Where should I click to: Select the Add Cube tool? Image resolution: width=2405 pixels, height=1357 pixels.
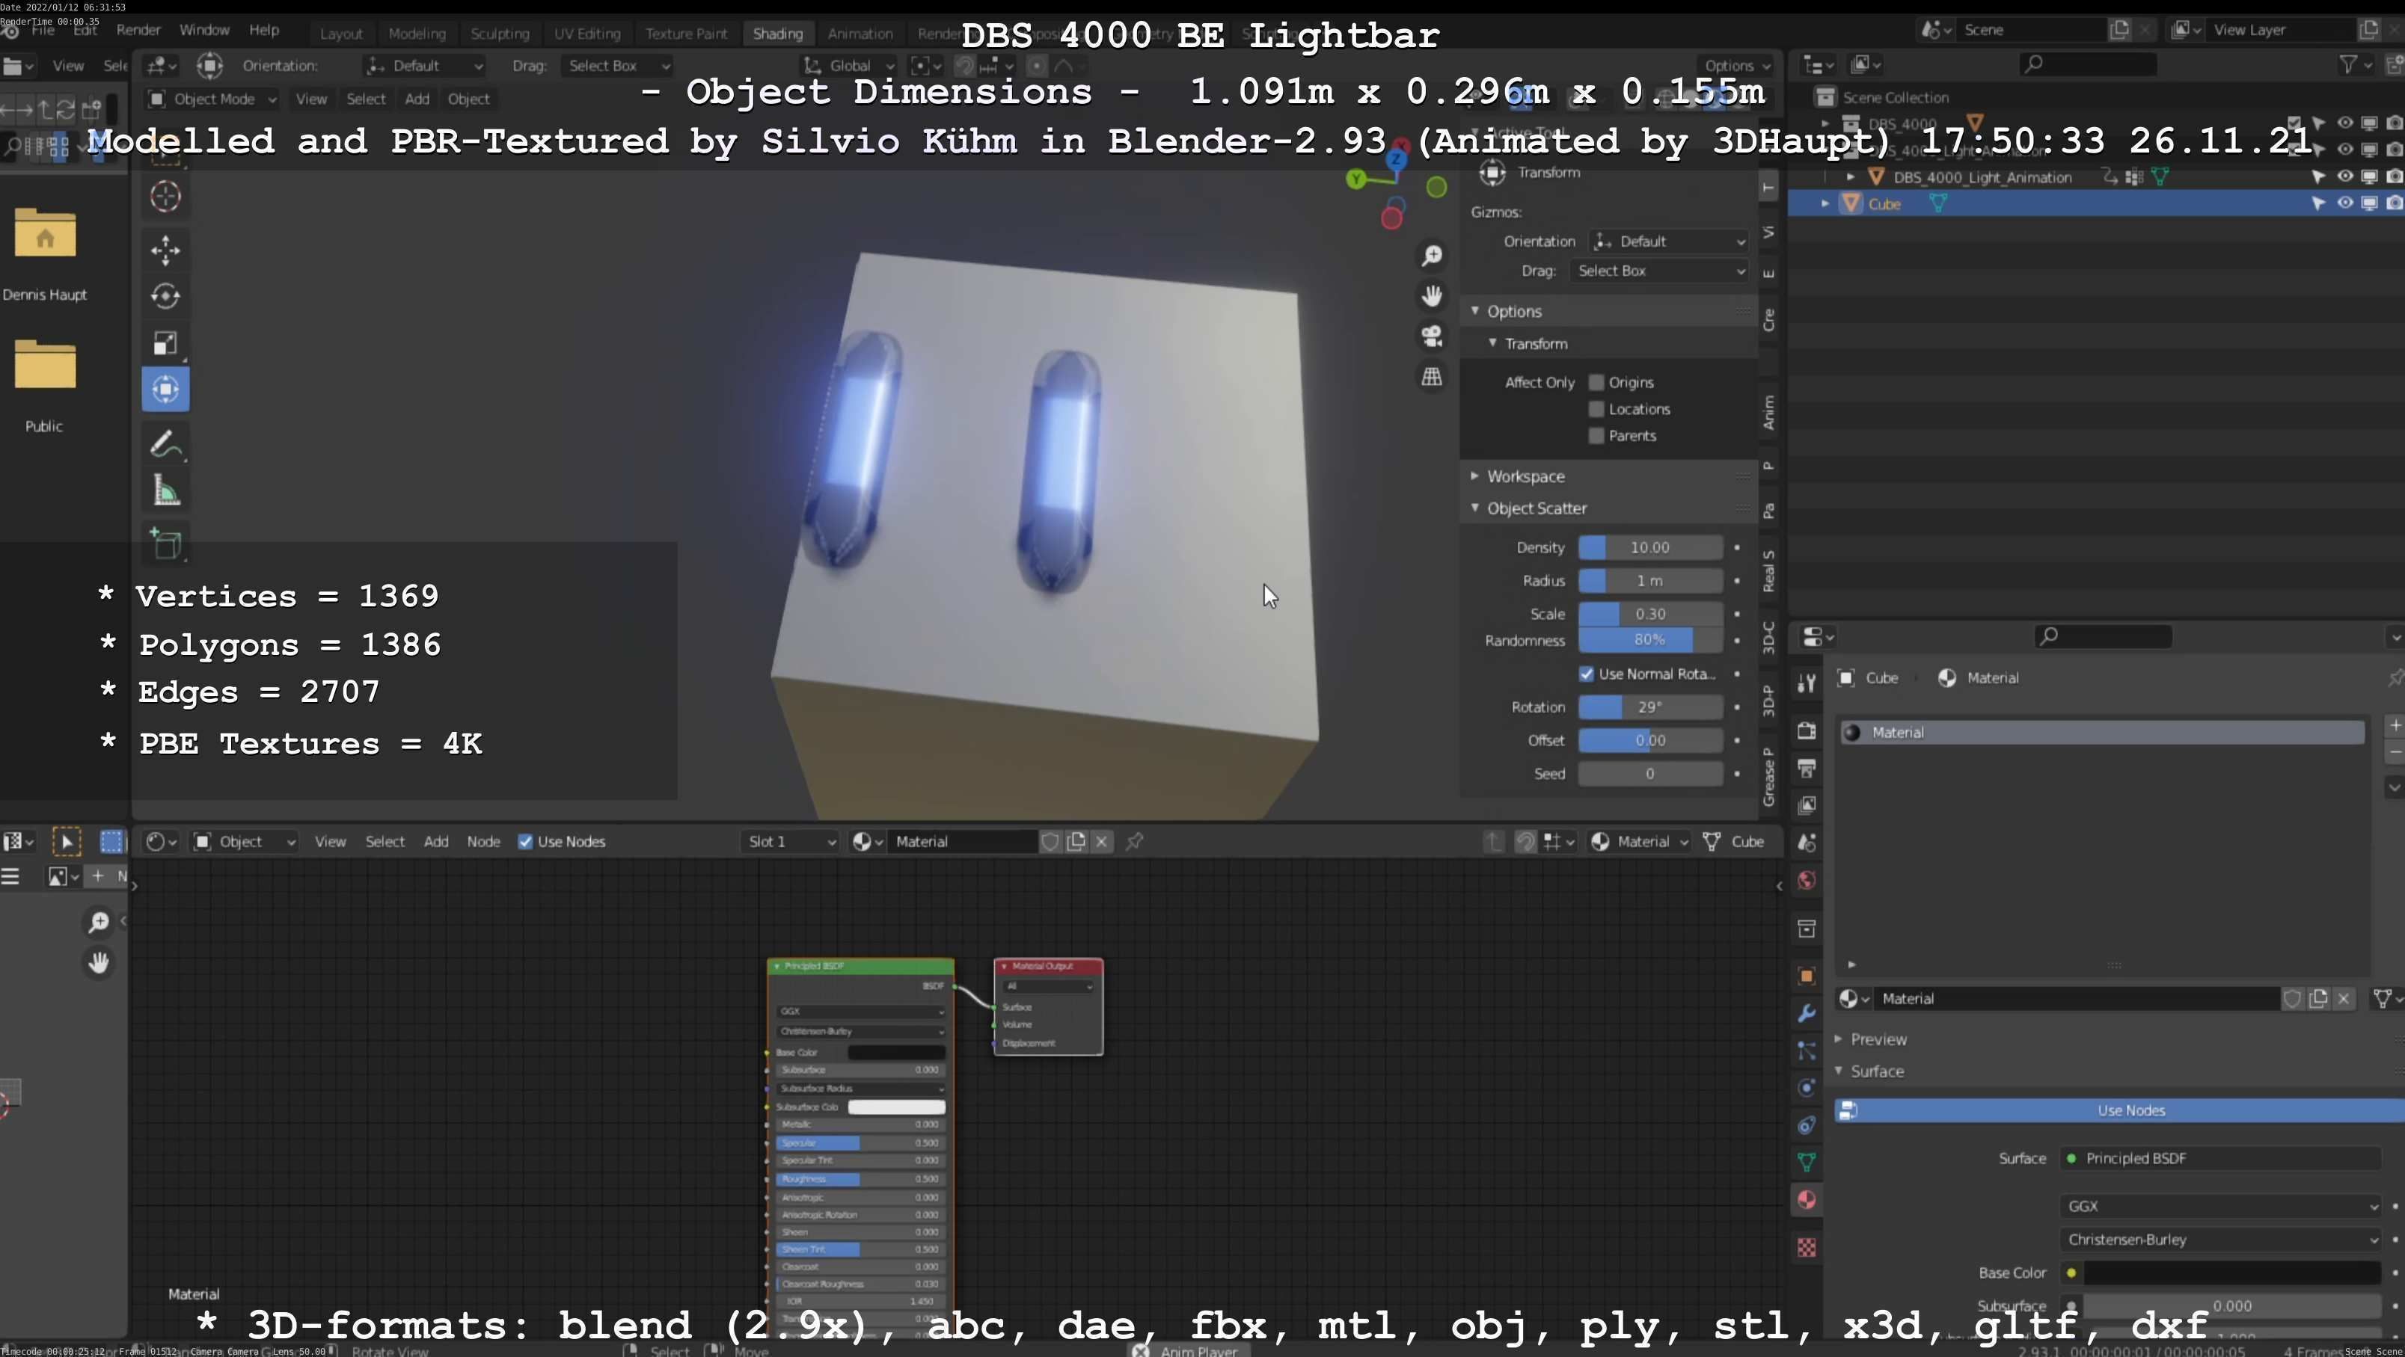[165, 544]
